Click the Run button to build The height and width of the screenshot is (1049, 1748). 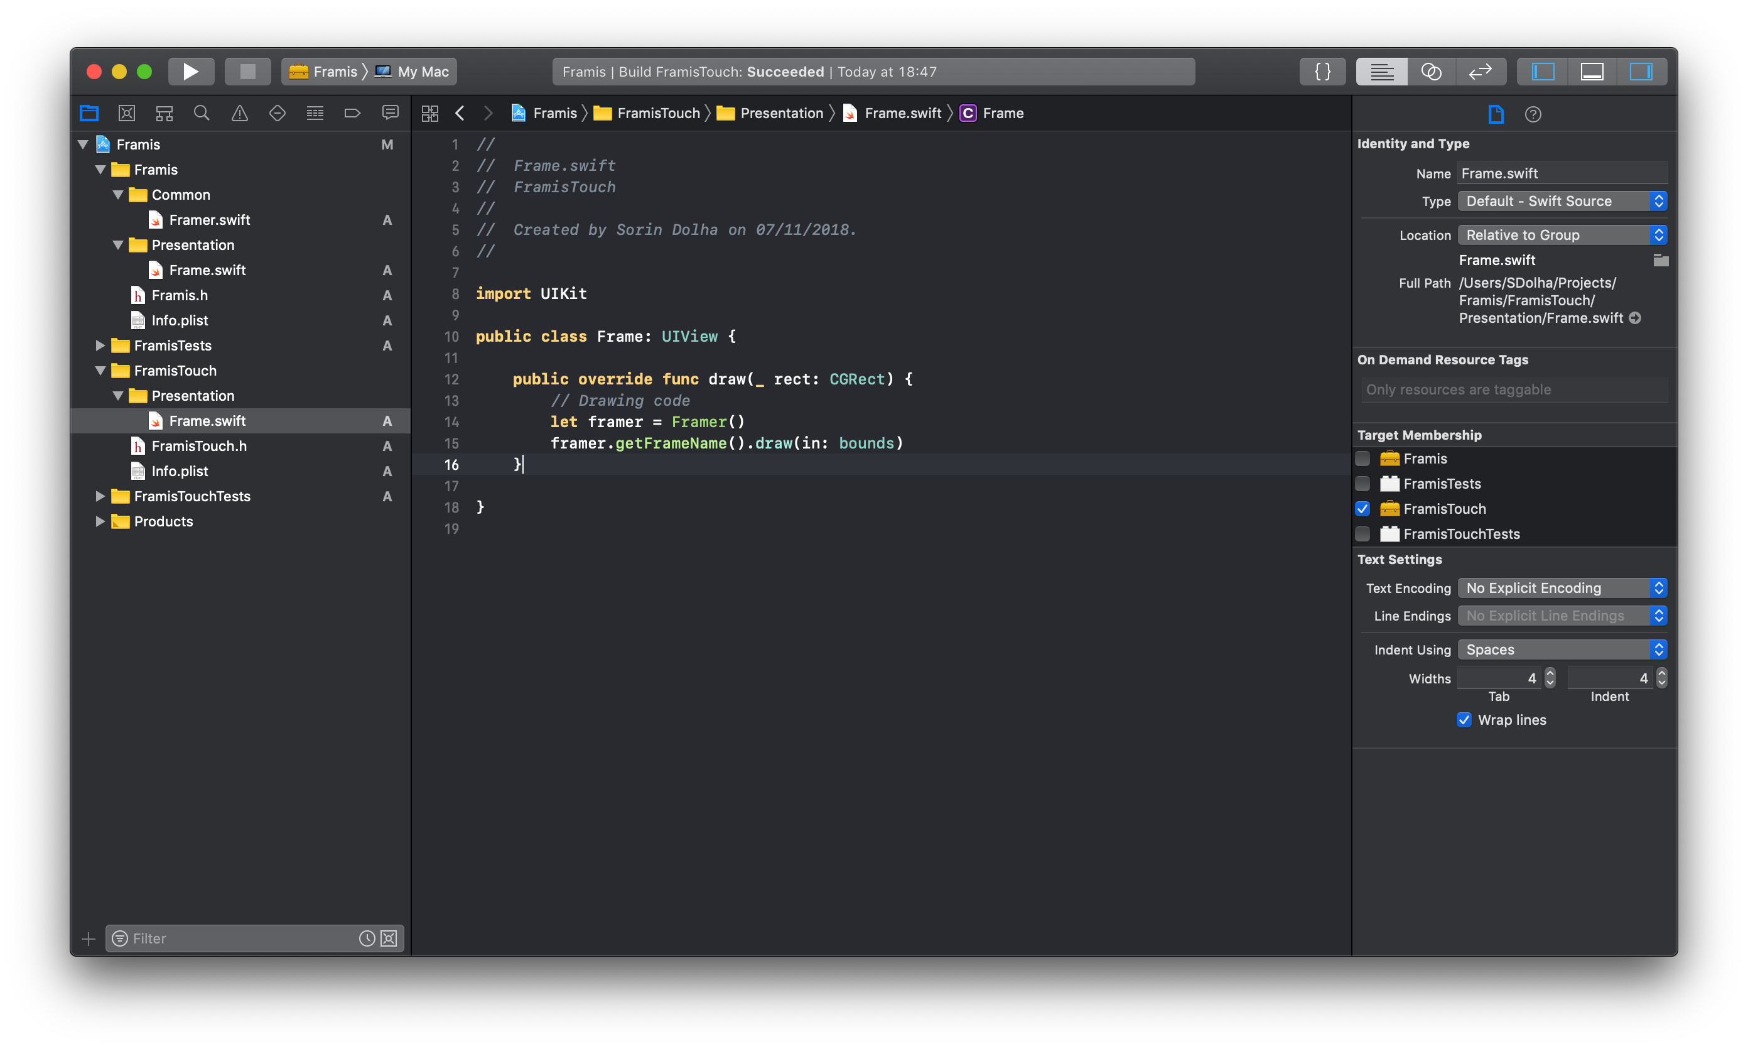click(190, 71)
